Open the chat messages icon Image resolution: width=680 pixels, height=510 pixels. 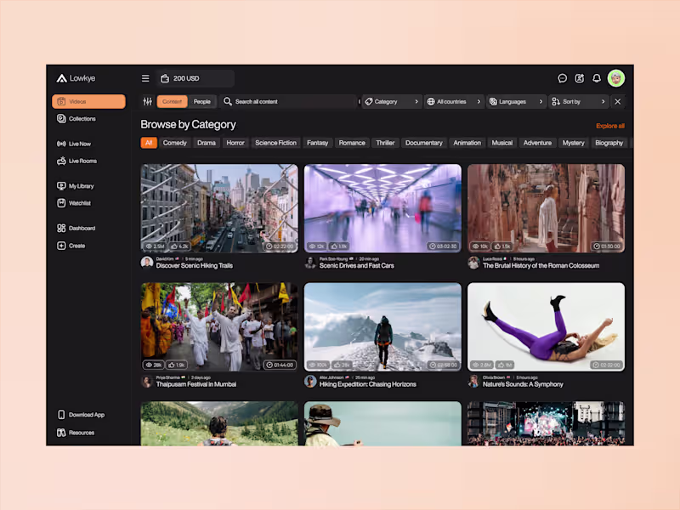(x=562, y=78)
